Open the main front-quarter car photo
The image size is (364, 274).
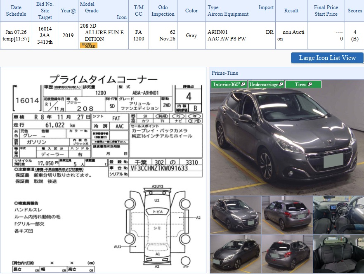tap(287, 137)
